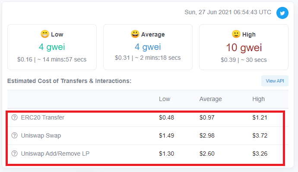
Task: Select the Low gas price card
Action: [52, 47]
